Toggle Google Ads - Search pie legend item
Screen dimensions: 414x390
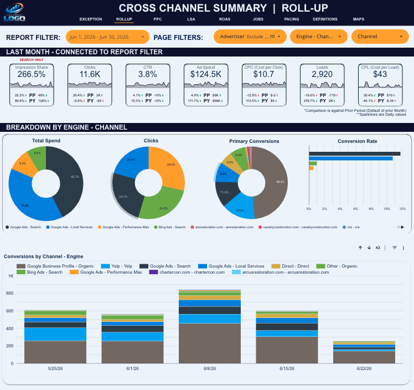coord(23,227)
